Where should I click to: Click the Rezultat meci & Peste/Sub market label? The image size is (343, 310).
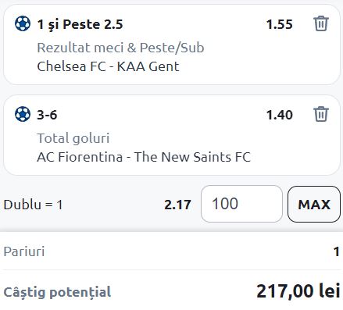120,48
